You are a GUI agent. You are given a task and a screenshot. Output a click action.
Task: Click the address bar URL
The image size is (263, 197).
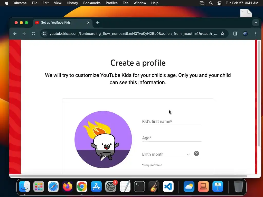click(133, 34)
